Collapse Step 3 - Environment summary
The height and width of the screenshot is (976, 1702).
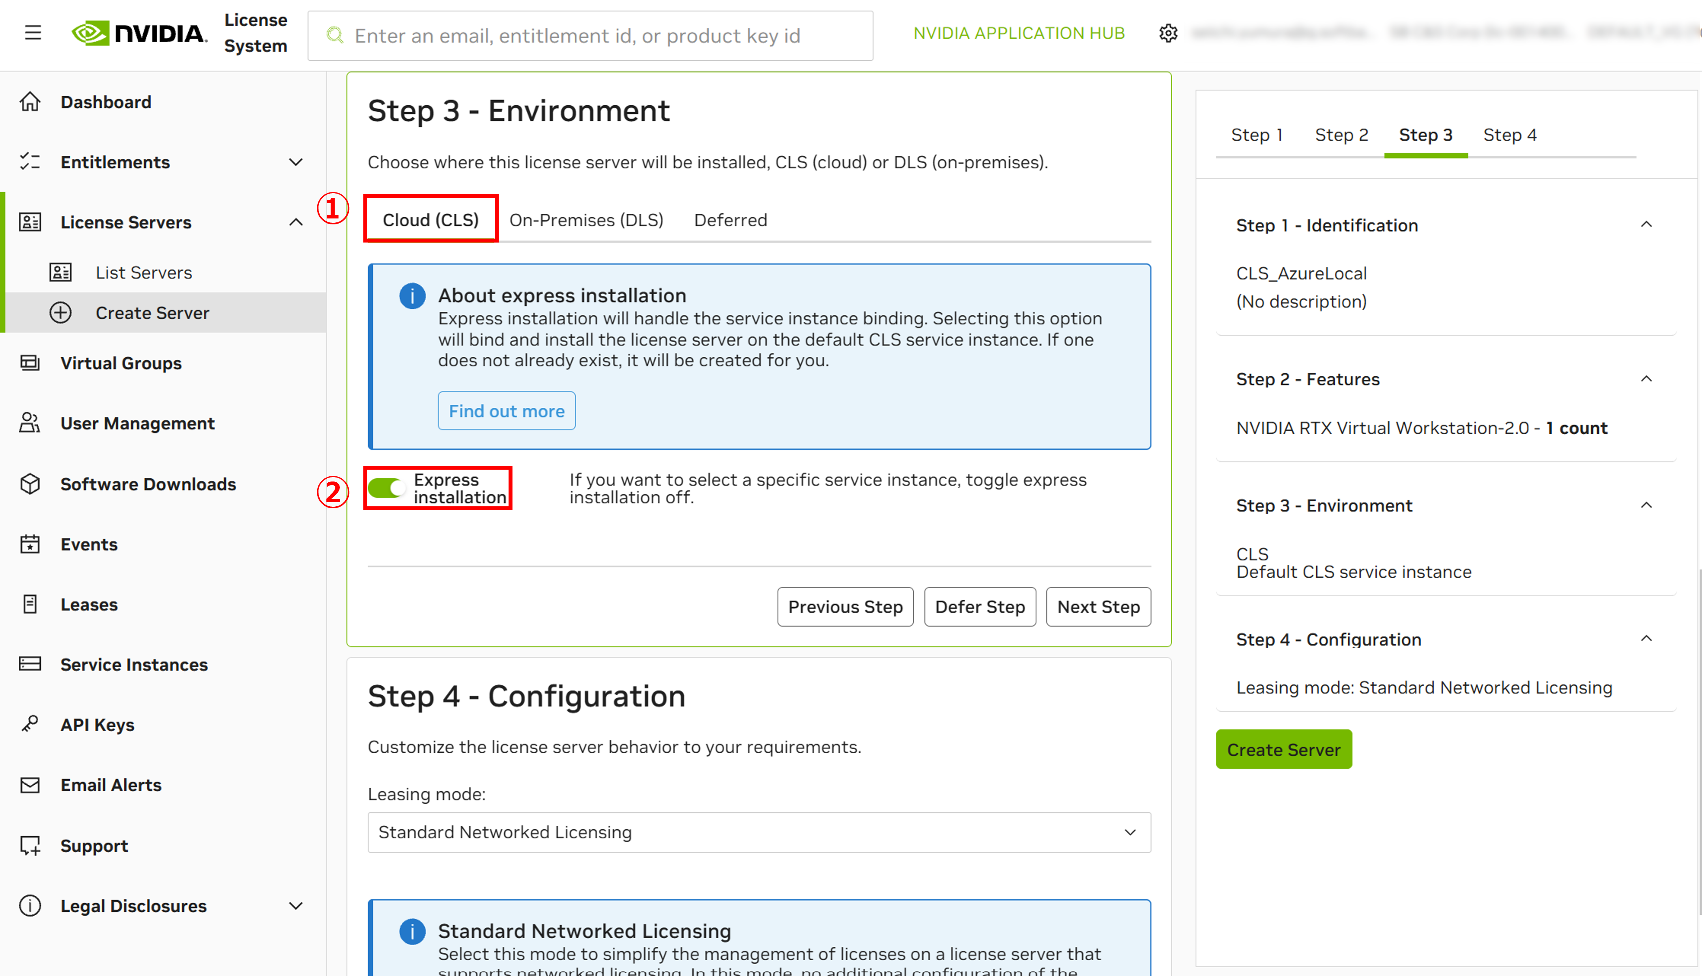click(1646, 505)
